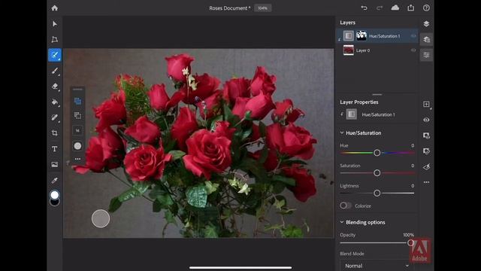Choose the black background color swatch
Screen dimensions: 481x271
coord(55,202)
